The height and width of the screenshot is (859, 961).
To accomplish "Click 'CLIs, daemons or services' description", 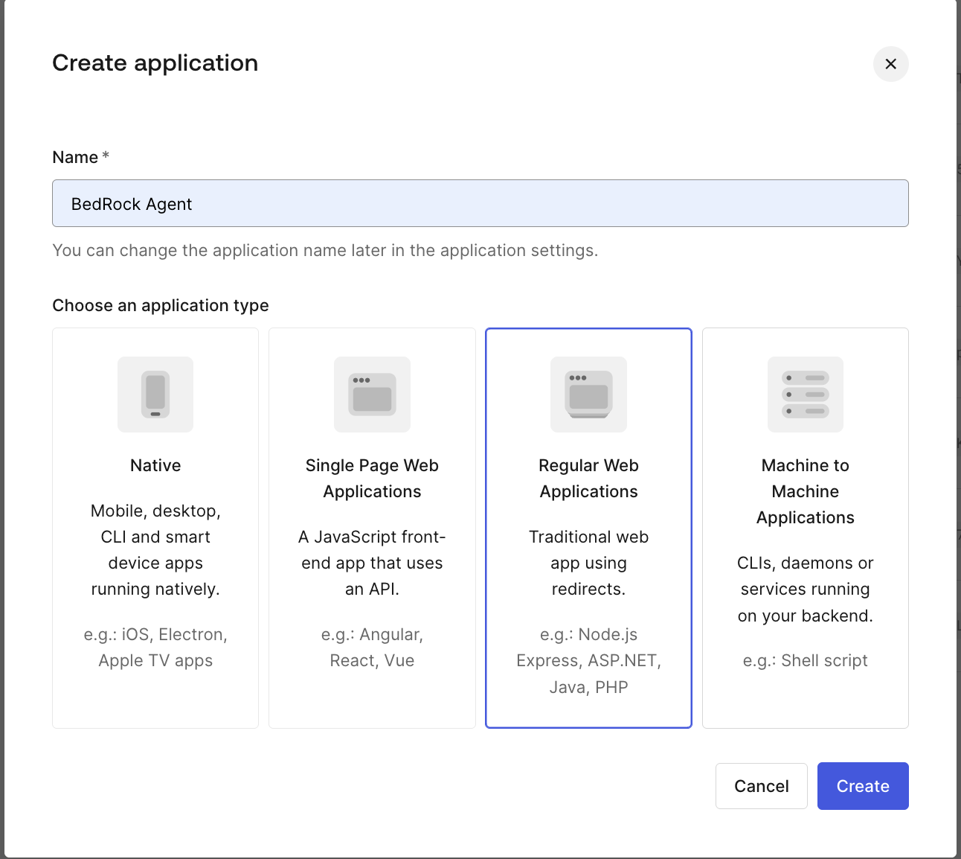I will 806,589.
